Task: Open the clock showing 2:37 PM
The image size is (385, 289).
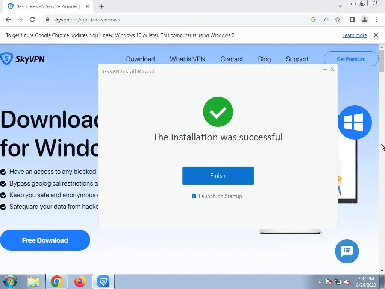Action: point(366,281)
